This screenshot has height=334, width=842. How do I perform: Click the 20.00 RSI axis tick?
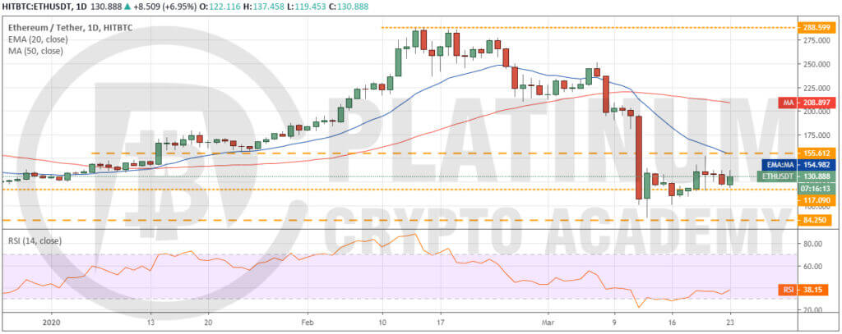click(x=812, y=310)
